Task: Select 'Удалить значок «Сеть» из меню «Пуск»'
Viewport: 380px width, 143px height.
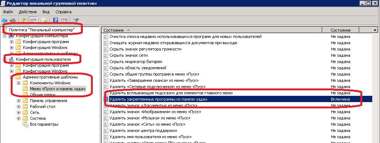Action: tap(147, 125)
